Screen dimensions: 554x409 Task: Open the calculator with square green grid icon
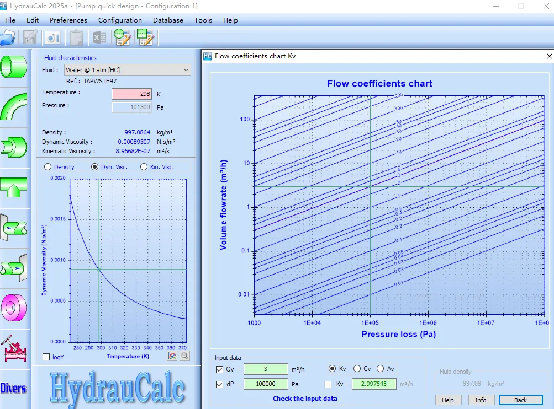145,37
